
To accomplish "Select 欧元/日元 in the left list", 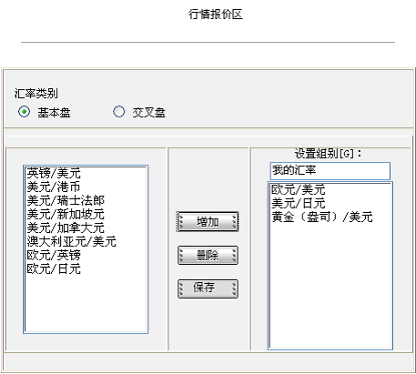I will 86,268.
